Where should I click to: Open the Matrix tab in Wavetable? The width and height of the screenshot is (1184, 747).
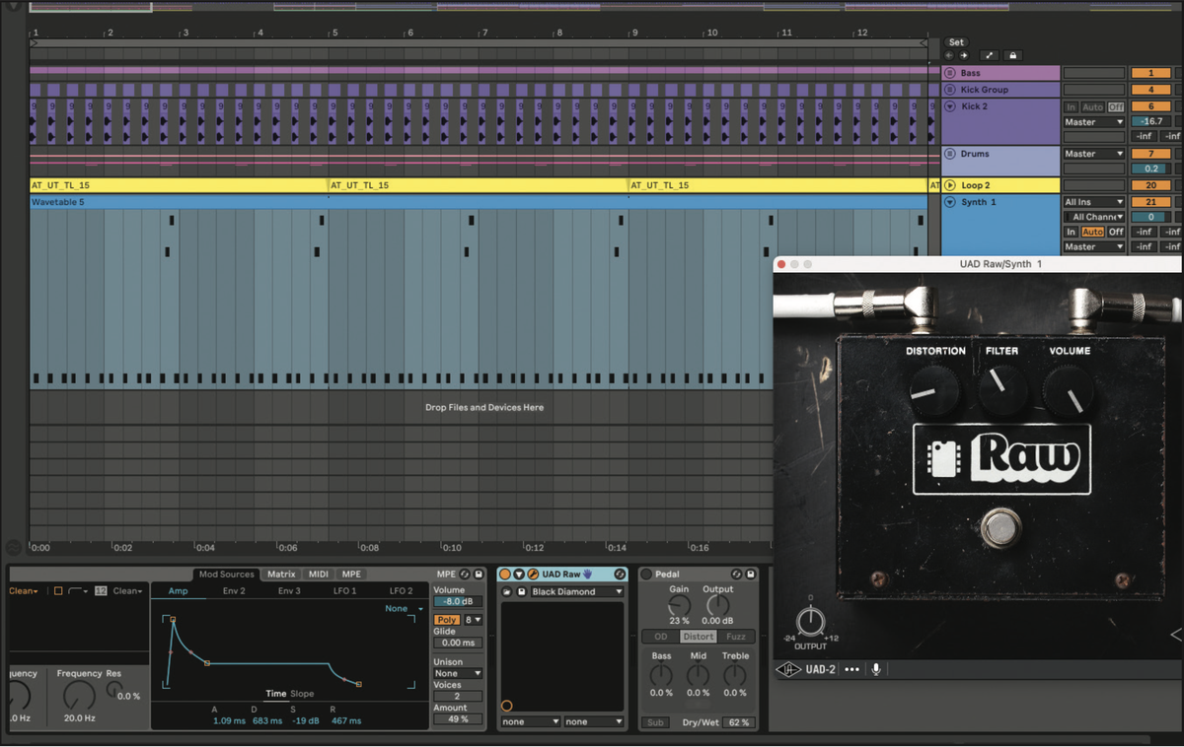[281, 574]
